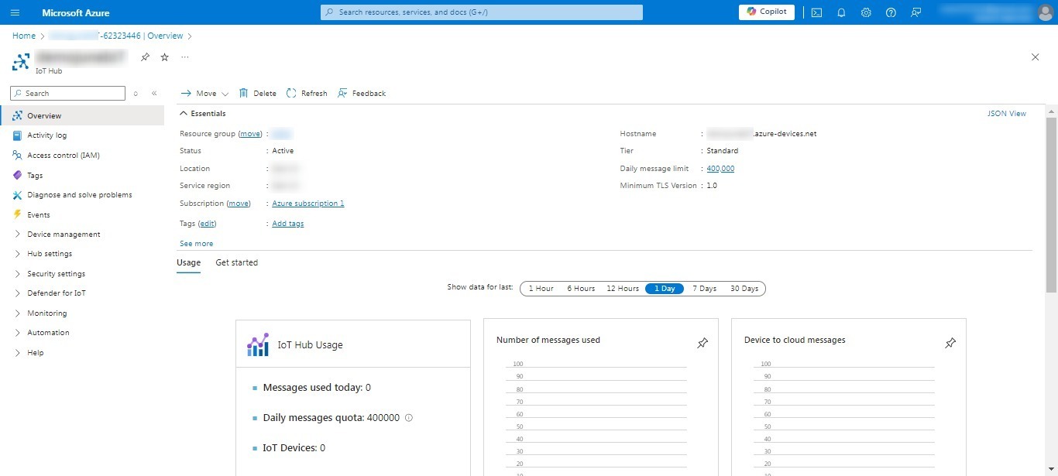Pin Device to cloud messages chart
Viewport: 1058px width, 476px height.
[x=950, y=343]
